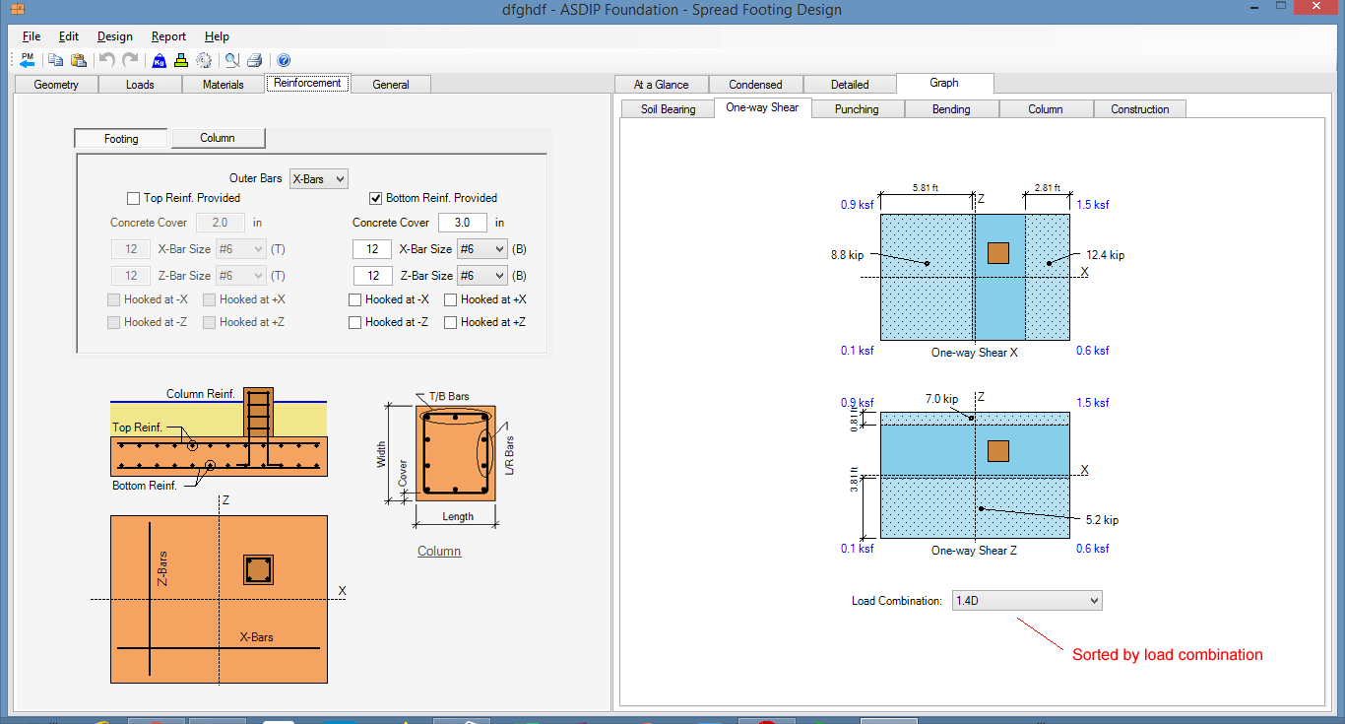Show the Punching graph tab
The width and height of the screenshot is (1345, 724).
[x=857, y=109]
